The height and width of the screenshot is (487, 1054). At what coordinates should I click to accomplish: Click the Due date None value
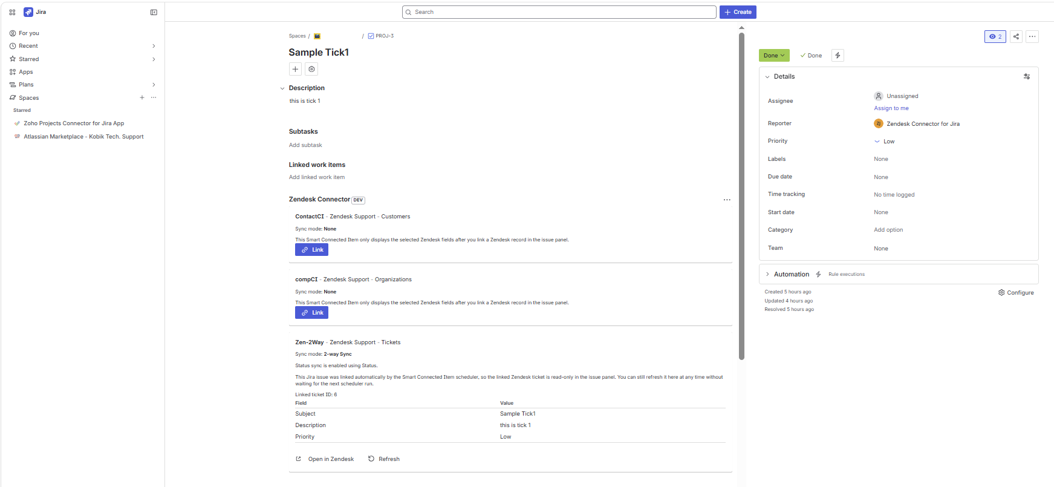pos(881,177)
